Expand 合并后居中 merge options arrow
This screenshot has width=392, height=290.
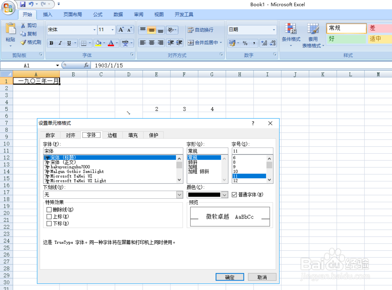[x=221, y=42]
